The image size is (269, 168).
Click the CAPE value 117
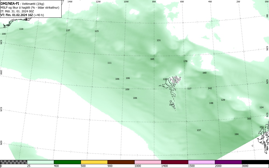click(189, 89)
